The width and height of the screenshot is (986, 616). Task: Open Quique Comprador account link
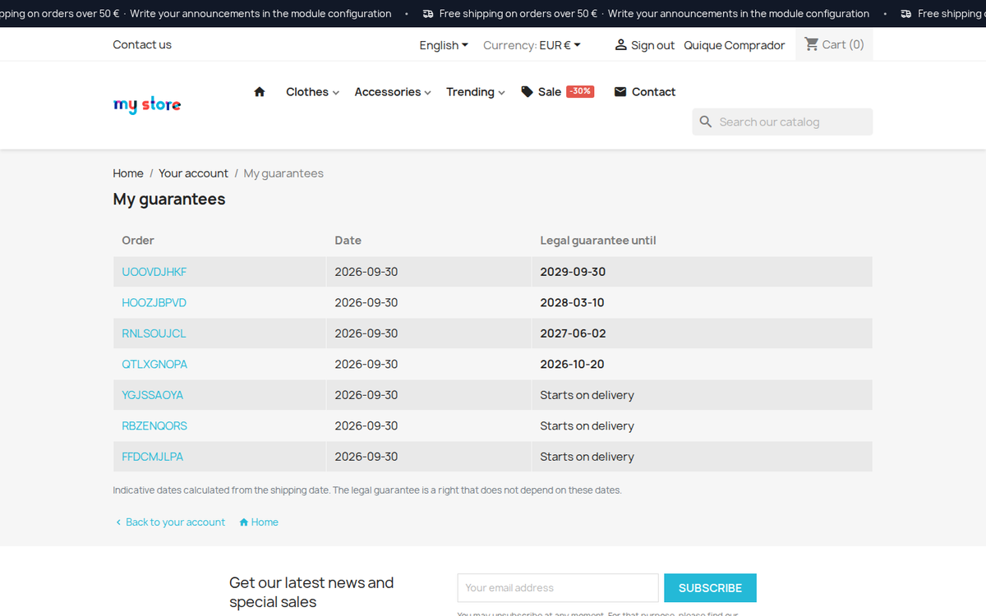[735, 45]
